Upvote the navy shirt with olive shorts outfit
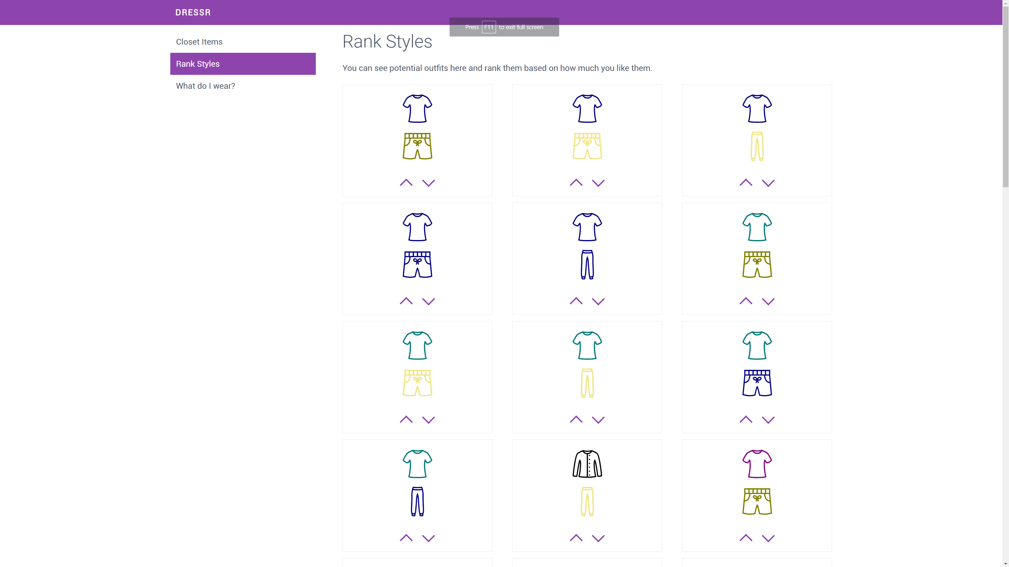The width and height of the screenshot is (1009, 567). (406, 183)
